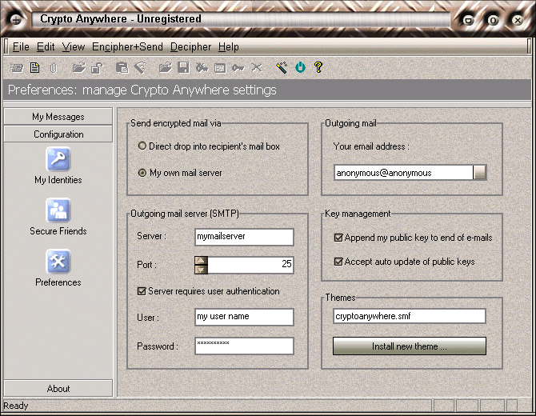Click the clipboard paste toolbar icon

click(x=122, y=68)
